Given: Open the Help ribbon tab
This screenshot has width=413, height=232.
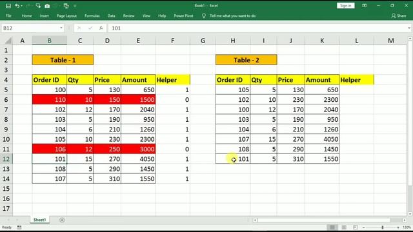Looking at the screenshot, I should tap(162, 15).
